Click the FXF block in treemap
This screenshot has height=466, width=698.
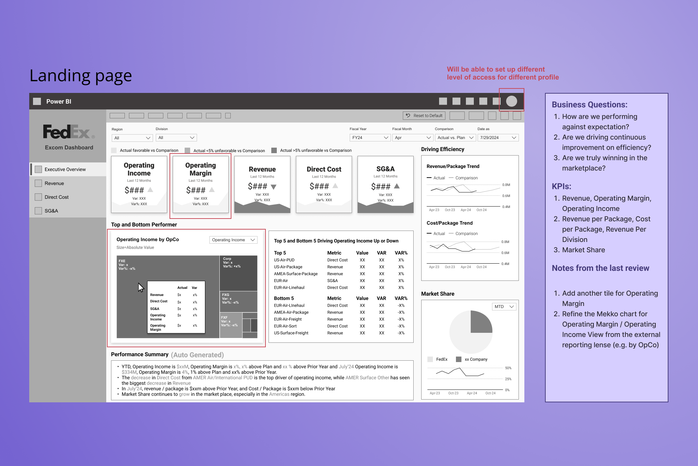click(231, 325)
